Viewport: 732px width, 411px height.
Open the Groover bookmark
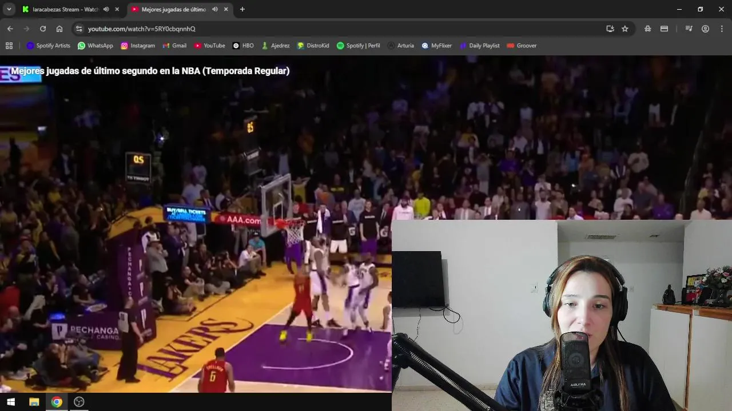(522, 46)
